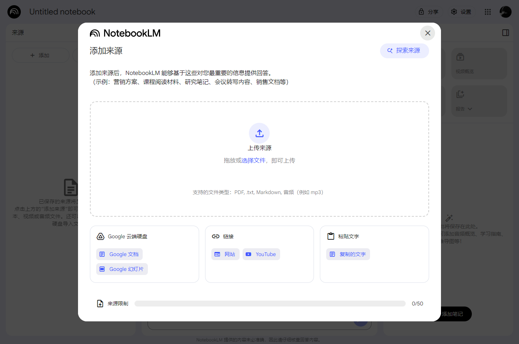Open the account avatar menu

(506, 12)
